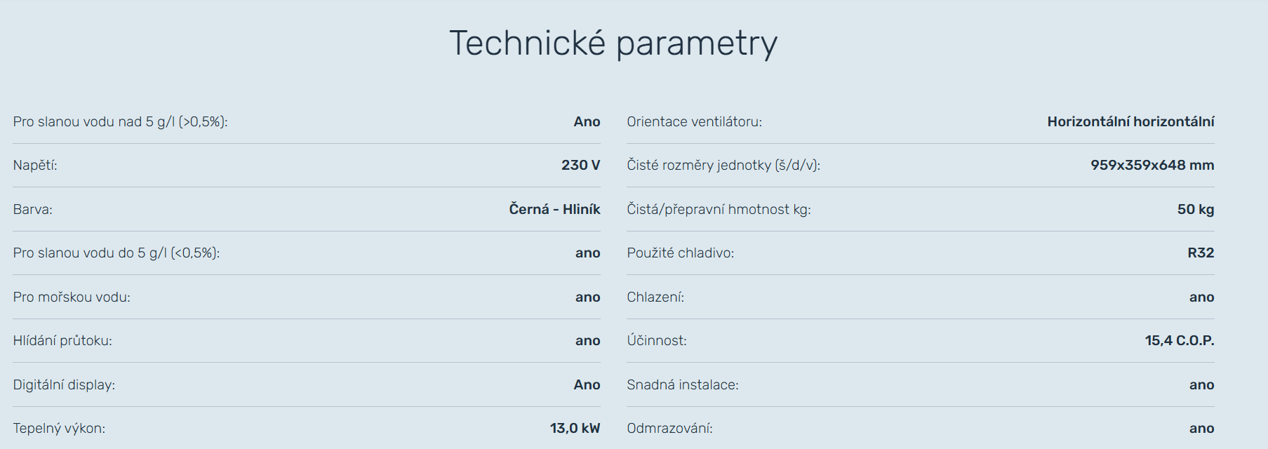This screenshot has height=449, width=1268.
Task: Click the Pro mořskou vodu label
Action: [72, 297]
